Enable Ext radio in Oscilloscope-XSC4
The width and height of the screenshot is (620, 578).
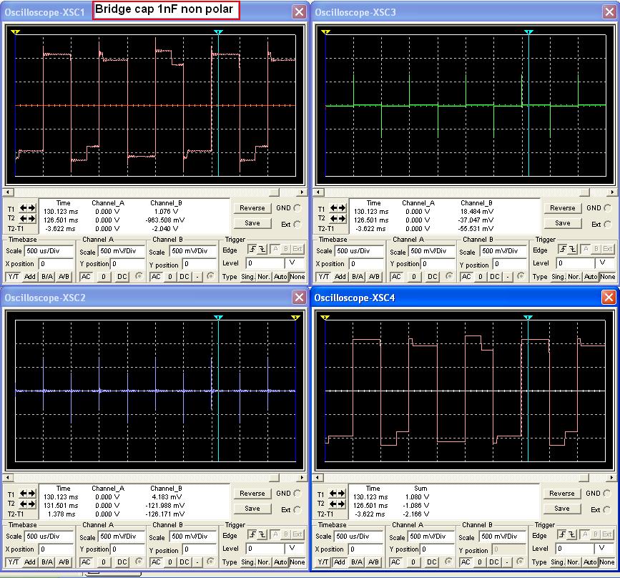[x=606, y=509]
